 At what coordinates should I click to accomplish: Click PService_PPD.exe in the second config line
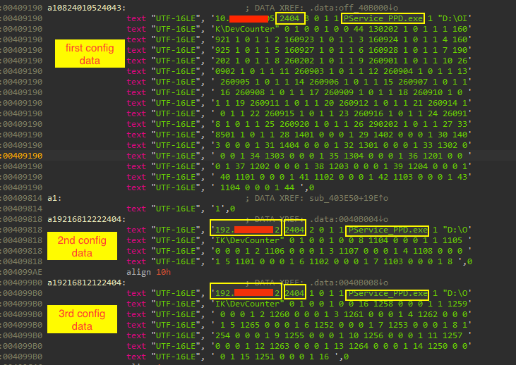(x=388, y=230)
